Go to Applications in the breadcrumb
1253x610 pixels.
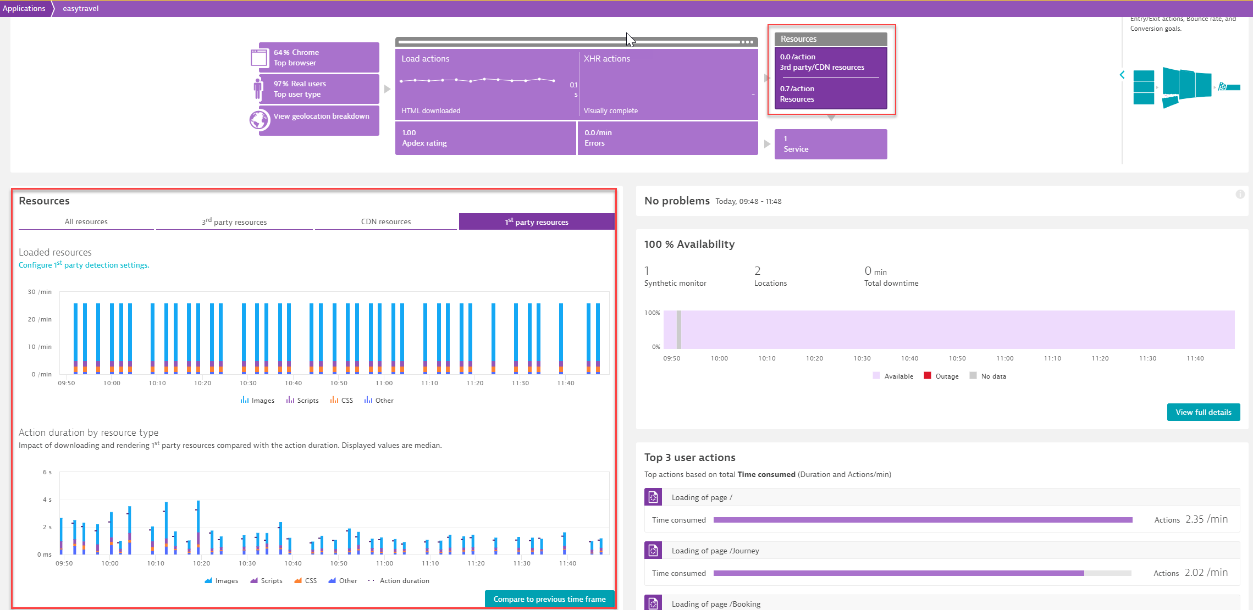pyautogui.click(x=24, y=8)
